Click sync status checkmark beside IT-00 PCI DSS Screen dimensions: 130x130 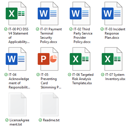(x=6, y=29)
